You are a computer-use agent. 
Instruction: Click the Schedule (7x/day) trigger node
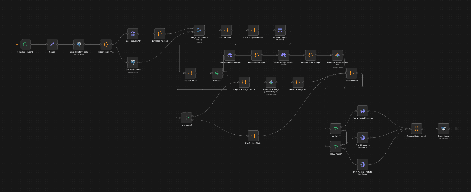pyautogui.click(x=25, y=45)
